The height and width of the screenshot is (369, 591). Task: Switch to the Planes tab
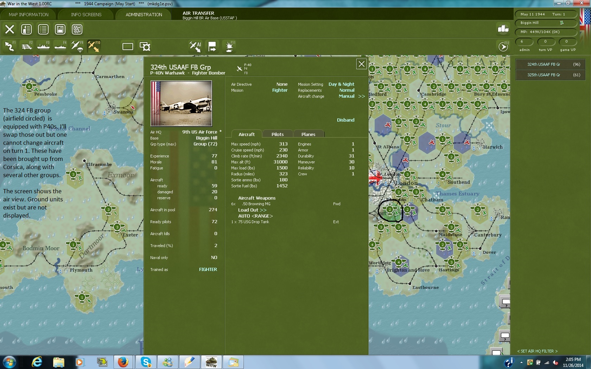pyautogui.click(x=308, y=134)
